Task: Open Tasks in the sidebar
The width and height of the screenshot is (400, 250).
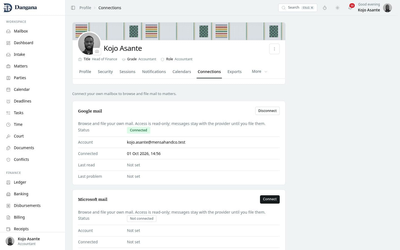Action: coord(33,113)
